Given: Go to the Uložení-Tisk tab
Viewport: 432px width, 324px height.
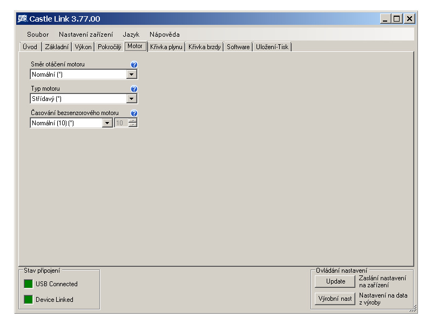Looking at the screenshot, I should point(273,47).
